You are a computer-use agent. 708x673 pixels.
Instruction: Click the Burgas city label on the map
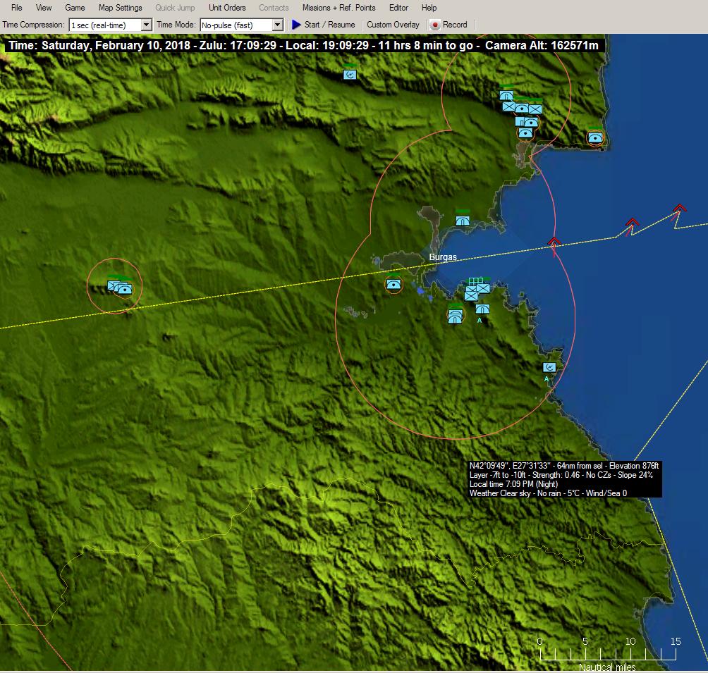click(443, 257)
